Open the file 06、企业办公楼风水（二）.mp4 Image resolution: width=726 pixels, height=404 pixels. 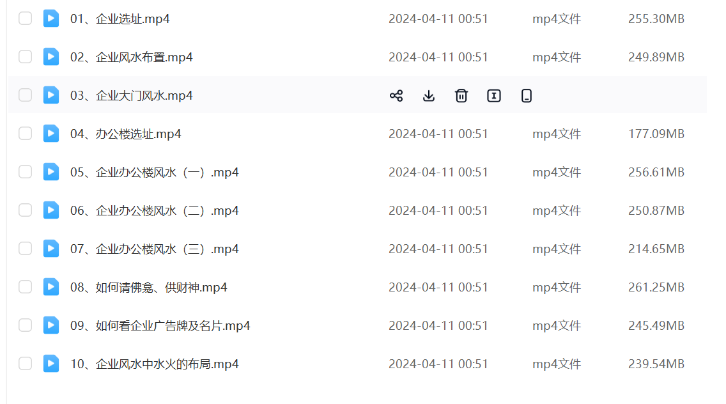pyautogui.click(x=154, y=211)
